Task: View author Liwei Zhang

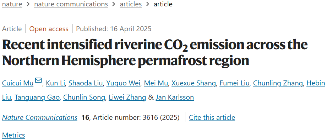Action: 127,97
